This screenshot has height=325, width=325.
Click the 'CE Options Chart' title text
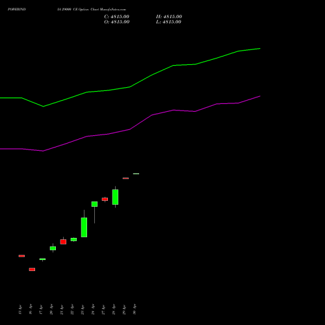point(86,9)
